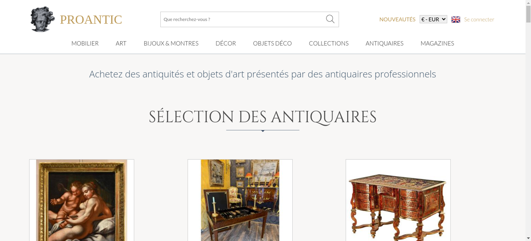
Task: Open the € - EUR currency dropdown
Action: [x=433, y=19]
